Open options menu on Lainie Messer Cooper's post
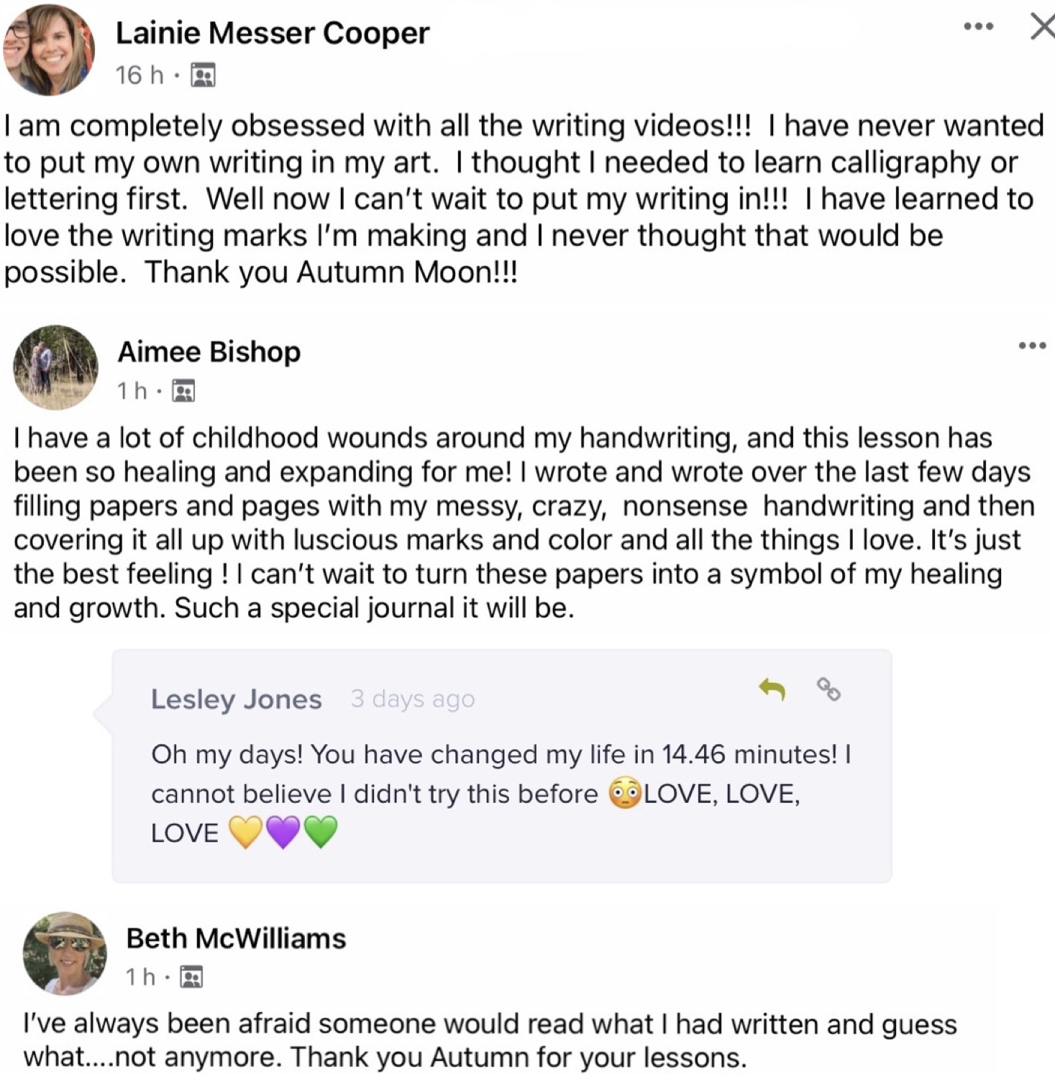This screenshot has width=1055, height=1074. pos(978,27)
